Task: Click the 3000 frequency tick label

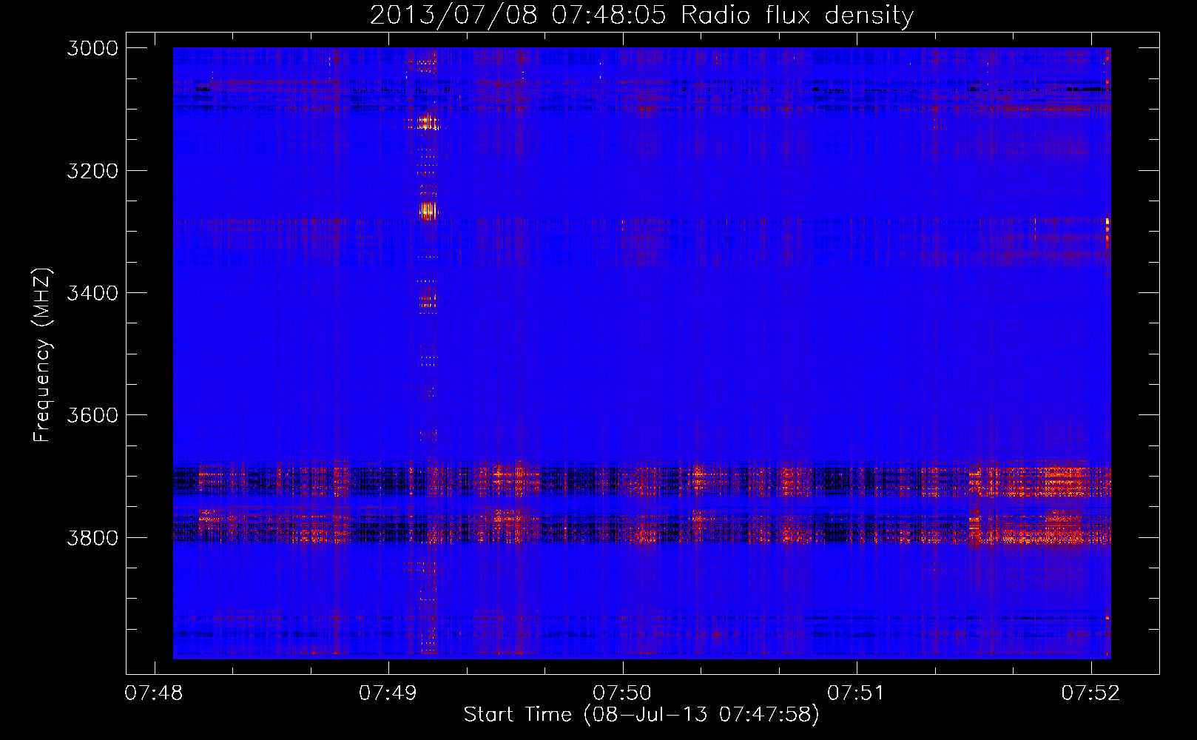Action: (92, 48)
